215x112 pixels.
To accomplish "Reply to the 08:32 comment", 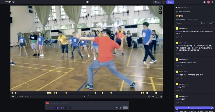I will coord(178,90).
